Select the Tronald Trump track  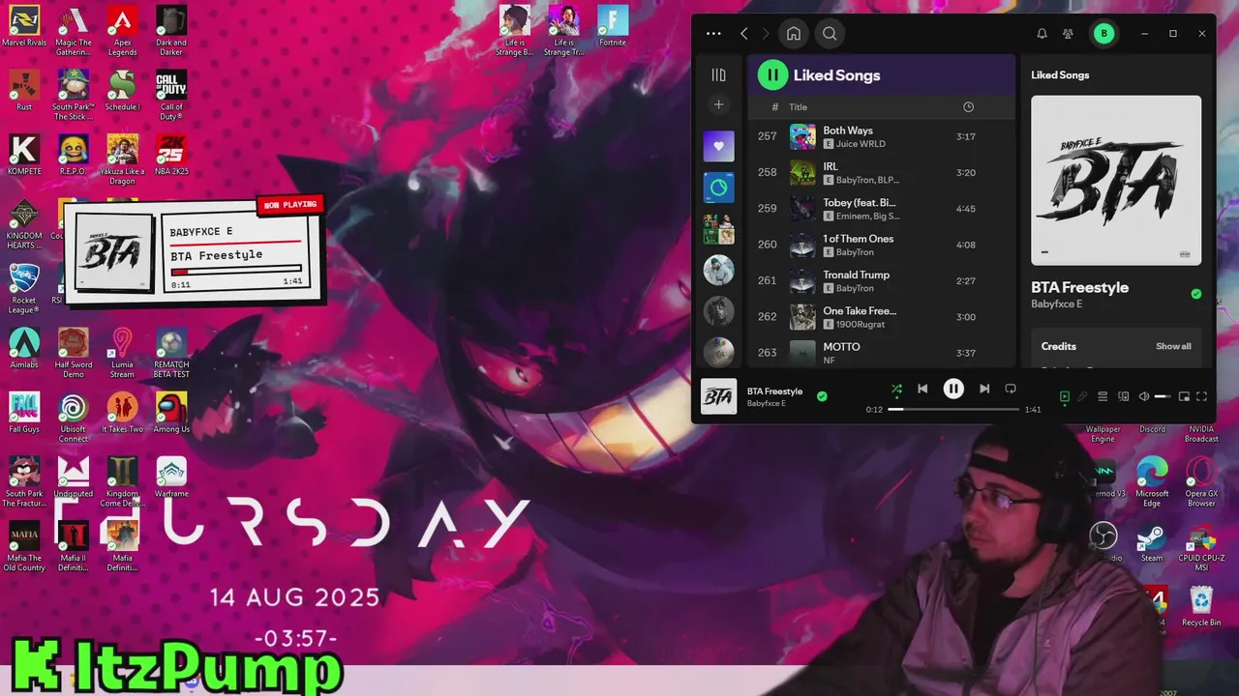(x=882, y=280)
